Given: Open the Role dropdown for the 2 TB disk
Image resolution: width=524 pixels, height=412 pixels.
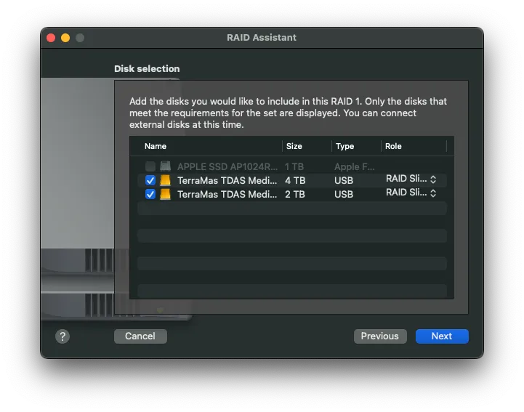Looking at the screenshot, I should [x=411, y=193].
